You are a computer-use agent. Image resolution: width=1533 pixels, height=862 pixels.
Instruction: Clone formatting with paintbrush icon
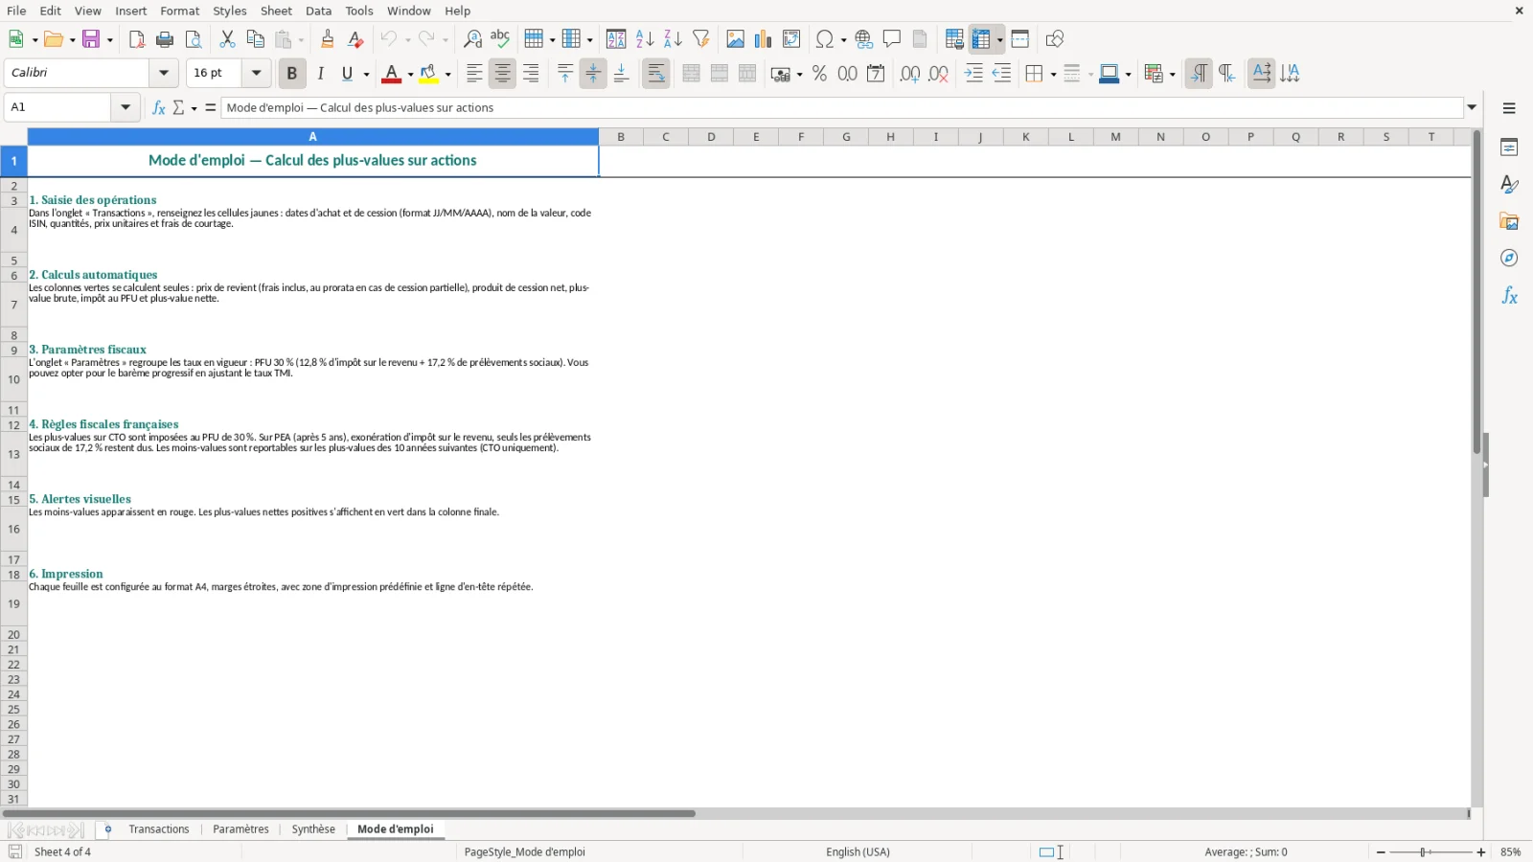(328, 39)
